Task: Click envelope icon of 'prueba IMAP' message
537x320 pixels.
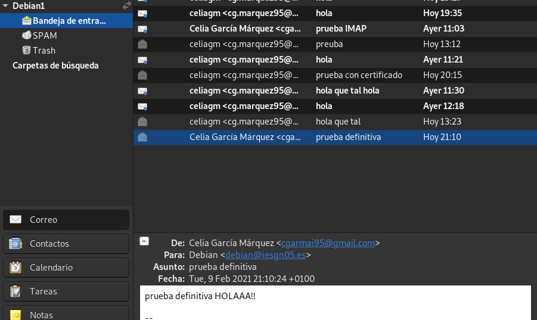Action: (142, 29)
